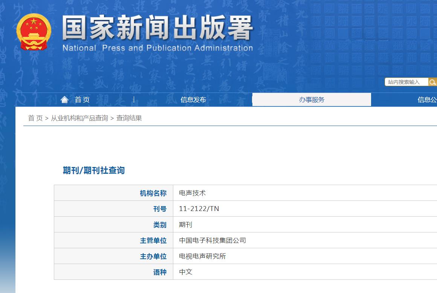Open 首页 in the blue navigation bar
437x293 pixels.
coord(82,100)
